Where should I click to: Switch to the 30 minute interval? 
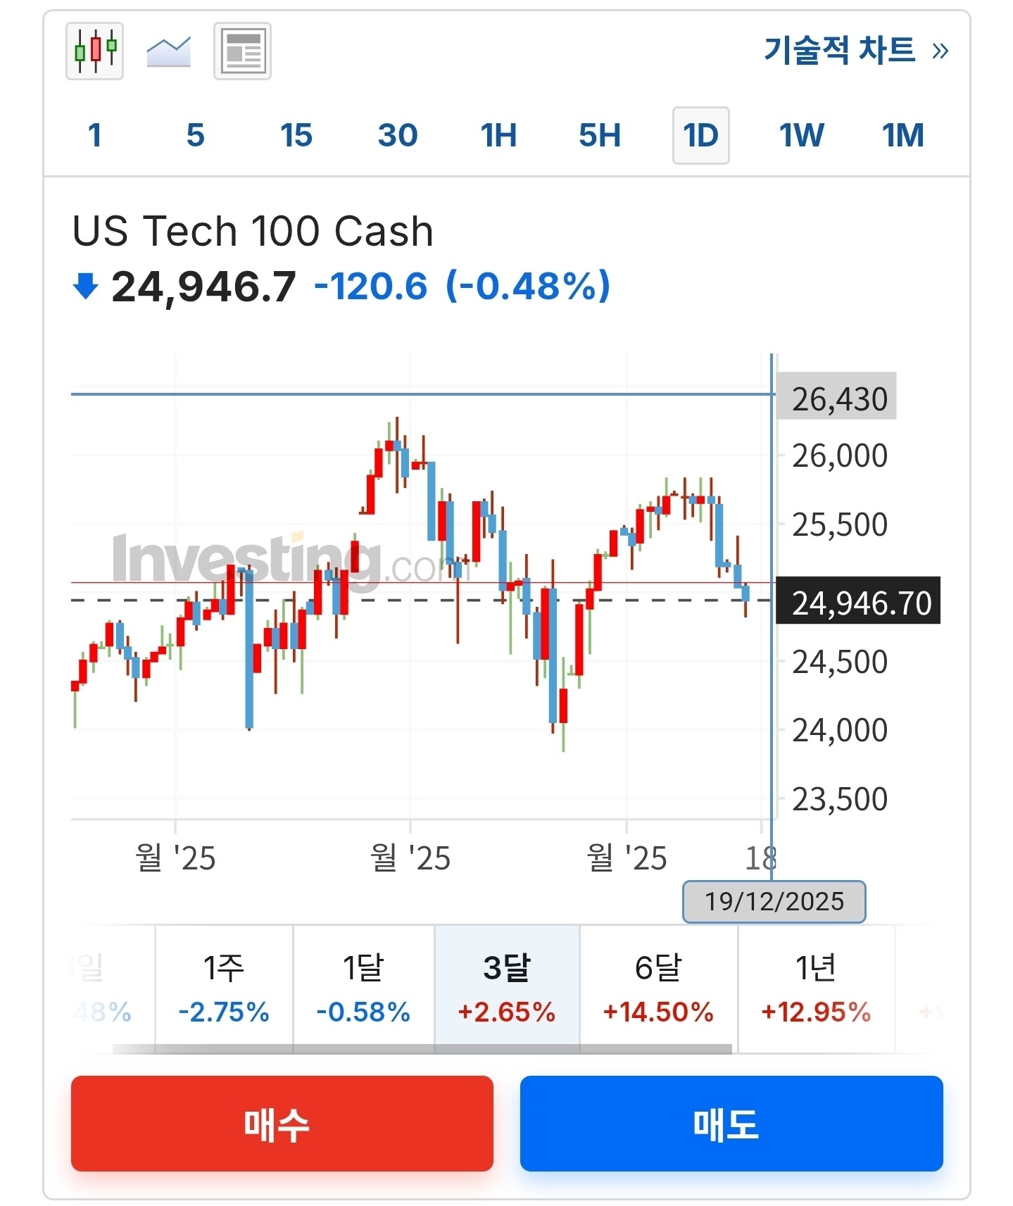click(398, 135)
